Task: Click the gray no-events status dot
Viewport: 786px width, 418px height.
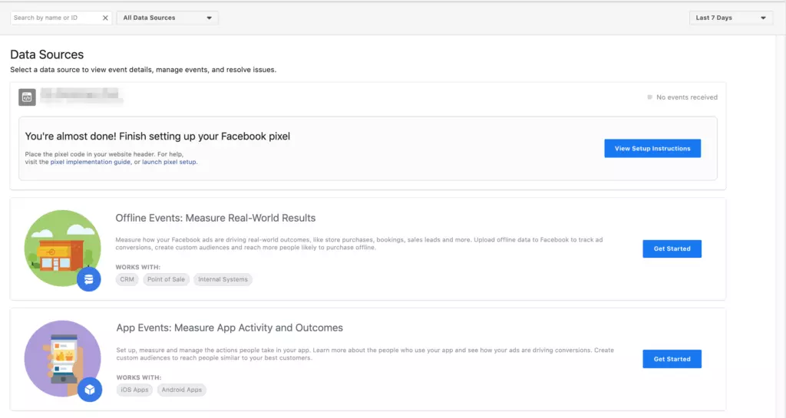Action: [x=650, y=97]
